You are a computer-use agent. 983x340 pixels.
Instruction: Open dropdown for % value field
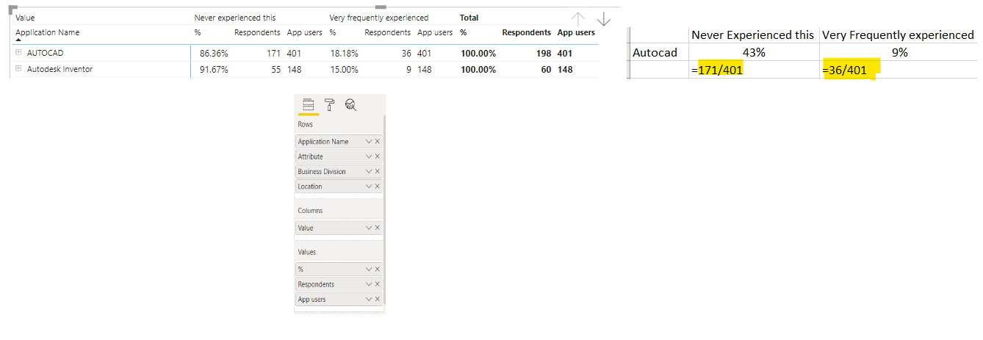click(369, 270)
